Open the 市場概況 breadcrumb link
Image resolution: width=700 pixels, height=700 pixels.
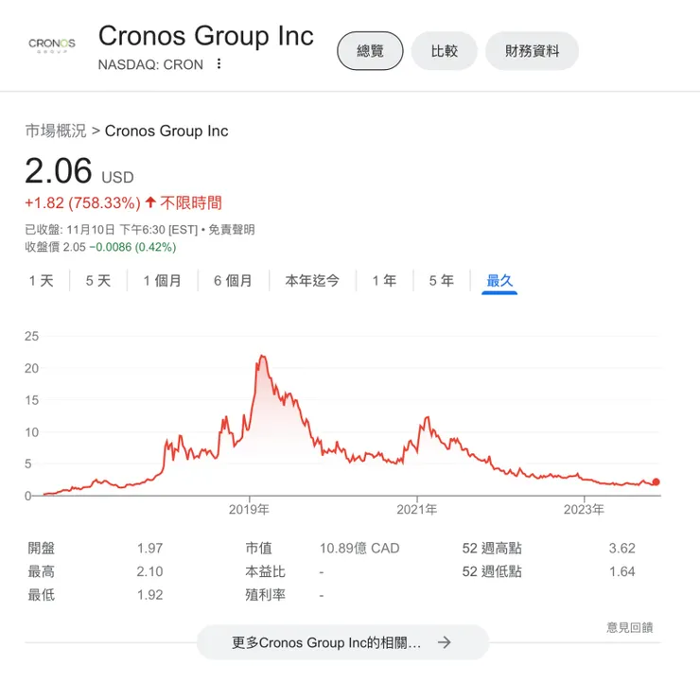tap(56, 131)
